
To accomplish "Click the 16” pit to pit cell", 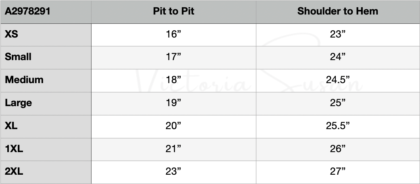I will [x=173, y=34].
